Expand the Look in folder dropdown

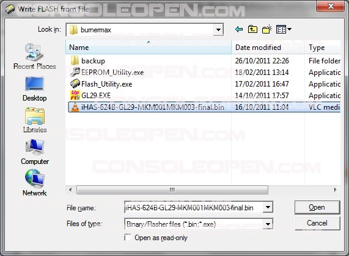[218, 29]
